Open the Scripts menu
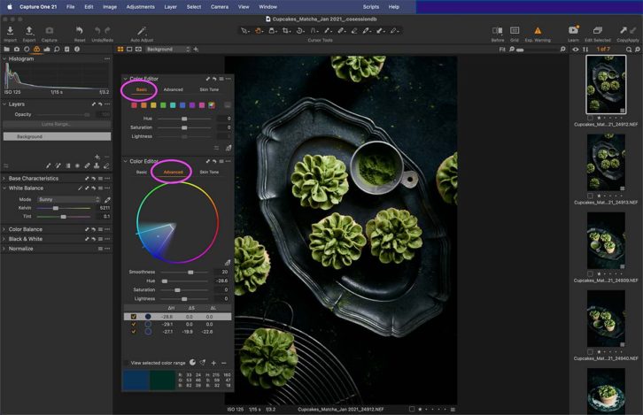Screen dimensions: 643x415 tap(371, 7)
